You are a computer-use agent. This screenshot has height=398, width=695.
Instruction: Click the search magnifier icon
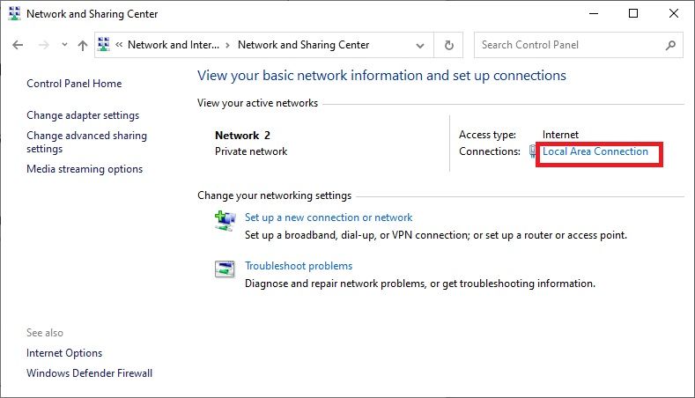click(670, 45)
